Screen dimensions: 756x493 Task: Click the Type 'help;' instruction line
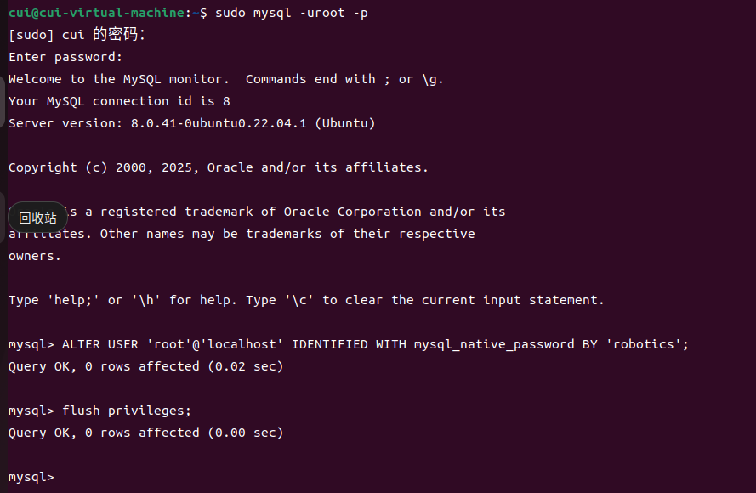306,300
